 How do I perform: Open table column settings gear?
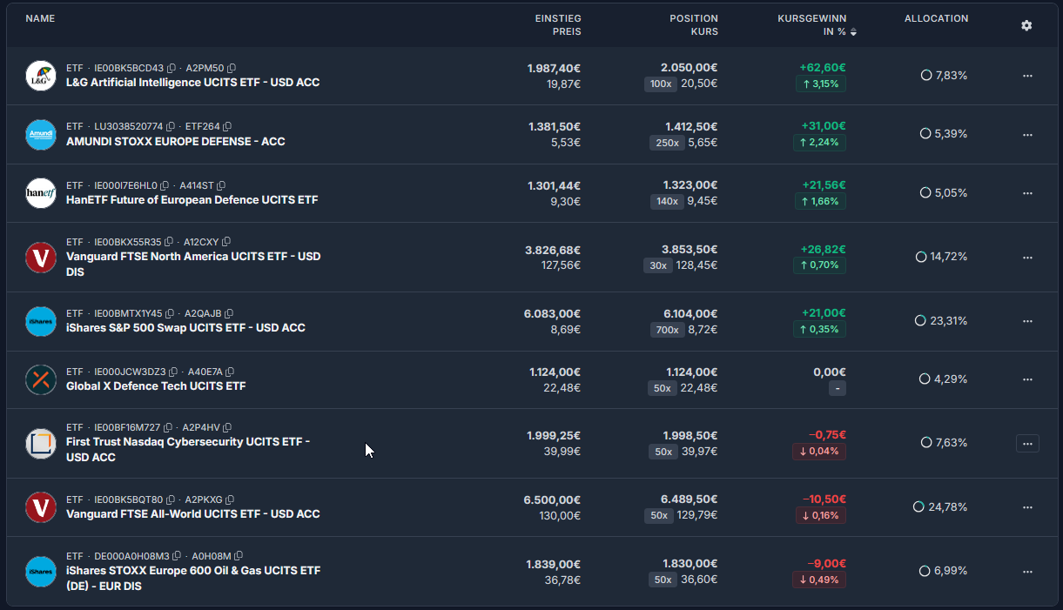tap(1026, 25)
